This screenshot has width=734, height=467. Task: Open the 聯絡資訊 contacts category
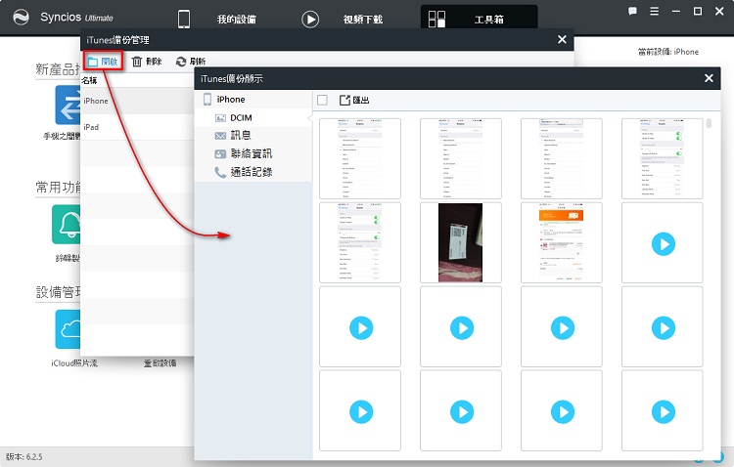pyautogui.click(x=253, y=153)
